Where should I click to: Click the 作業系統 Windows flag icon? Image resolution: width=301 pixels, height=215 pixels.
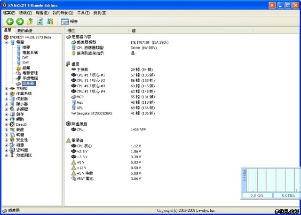12,94
